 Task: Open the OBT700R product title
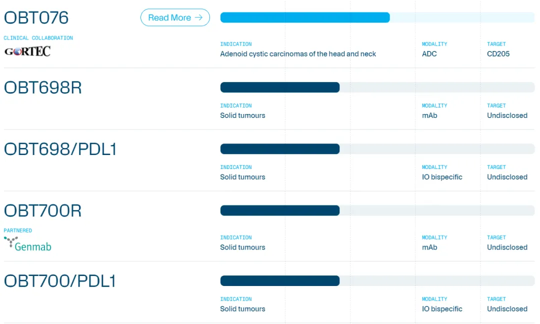tap(43, 211)
